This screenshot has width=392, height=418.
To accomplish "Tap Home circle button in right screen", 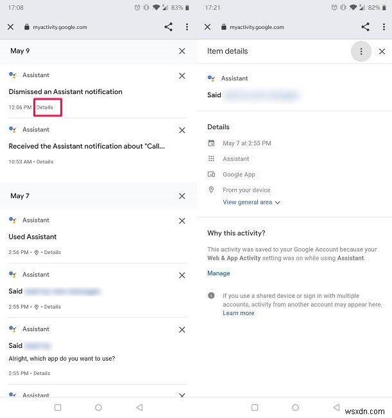I will tap(296, 407).
